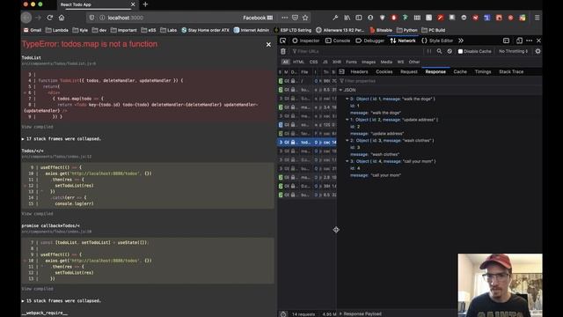563x317 pixels.
Task: Focus the Filter properties field
Action: click(x=440, y=81)
